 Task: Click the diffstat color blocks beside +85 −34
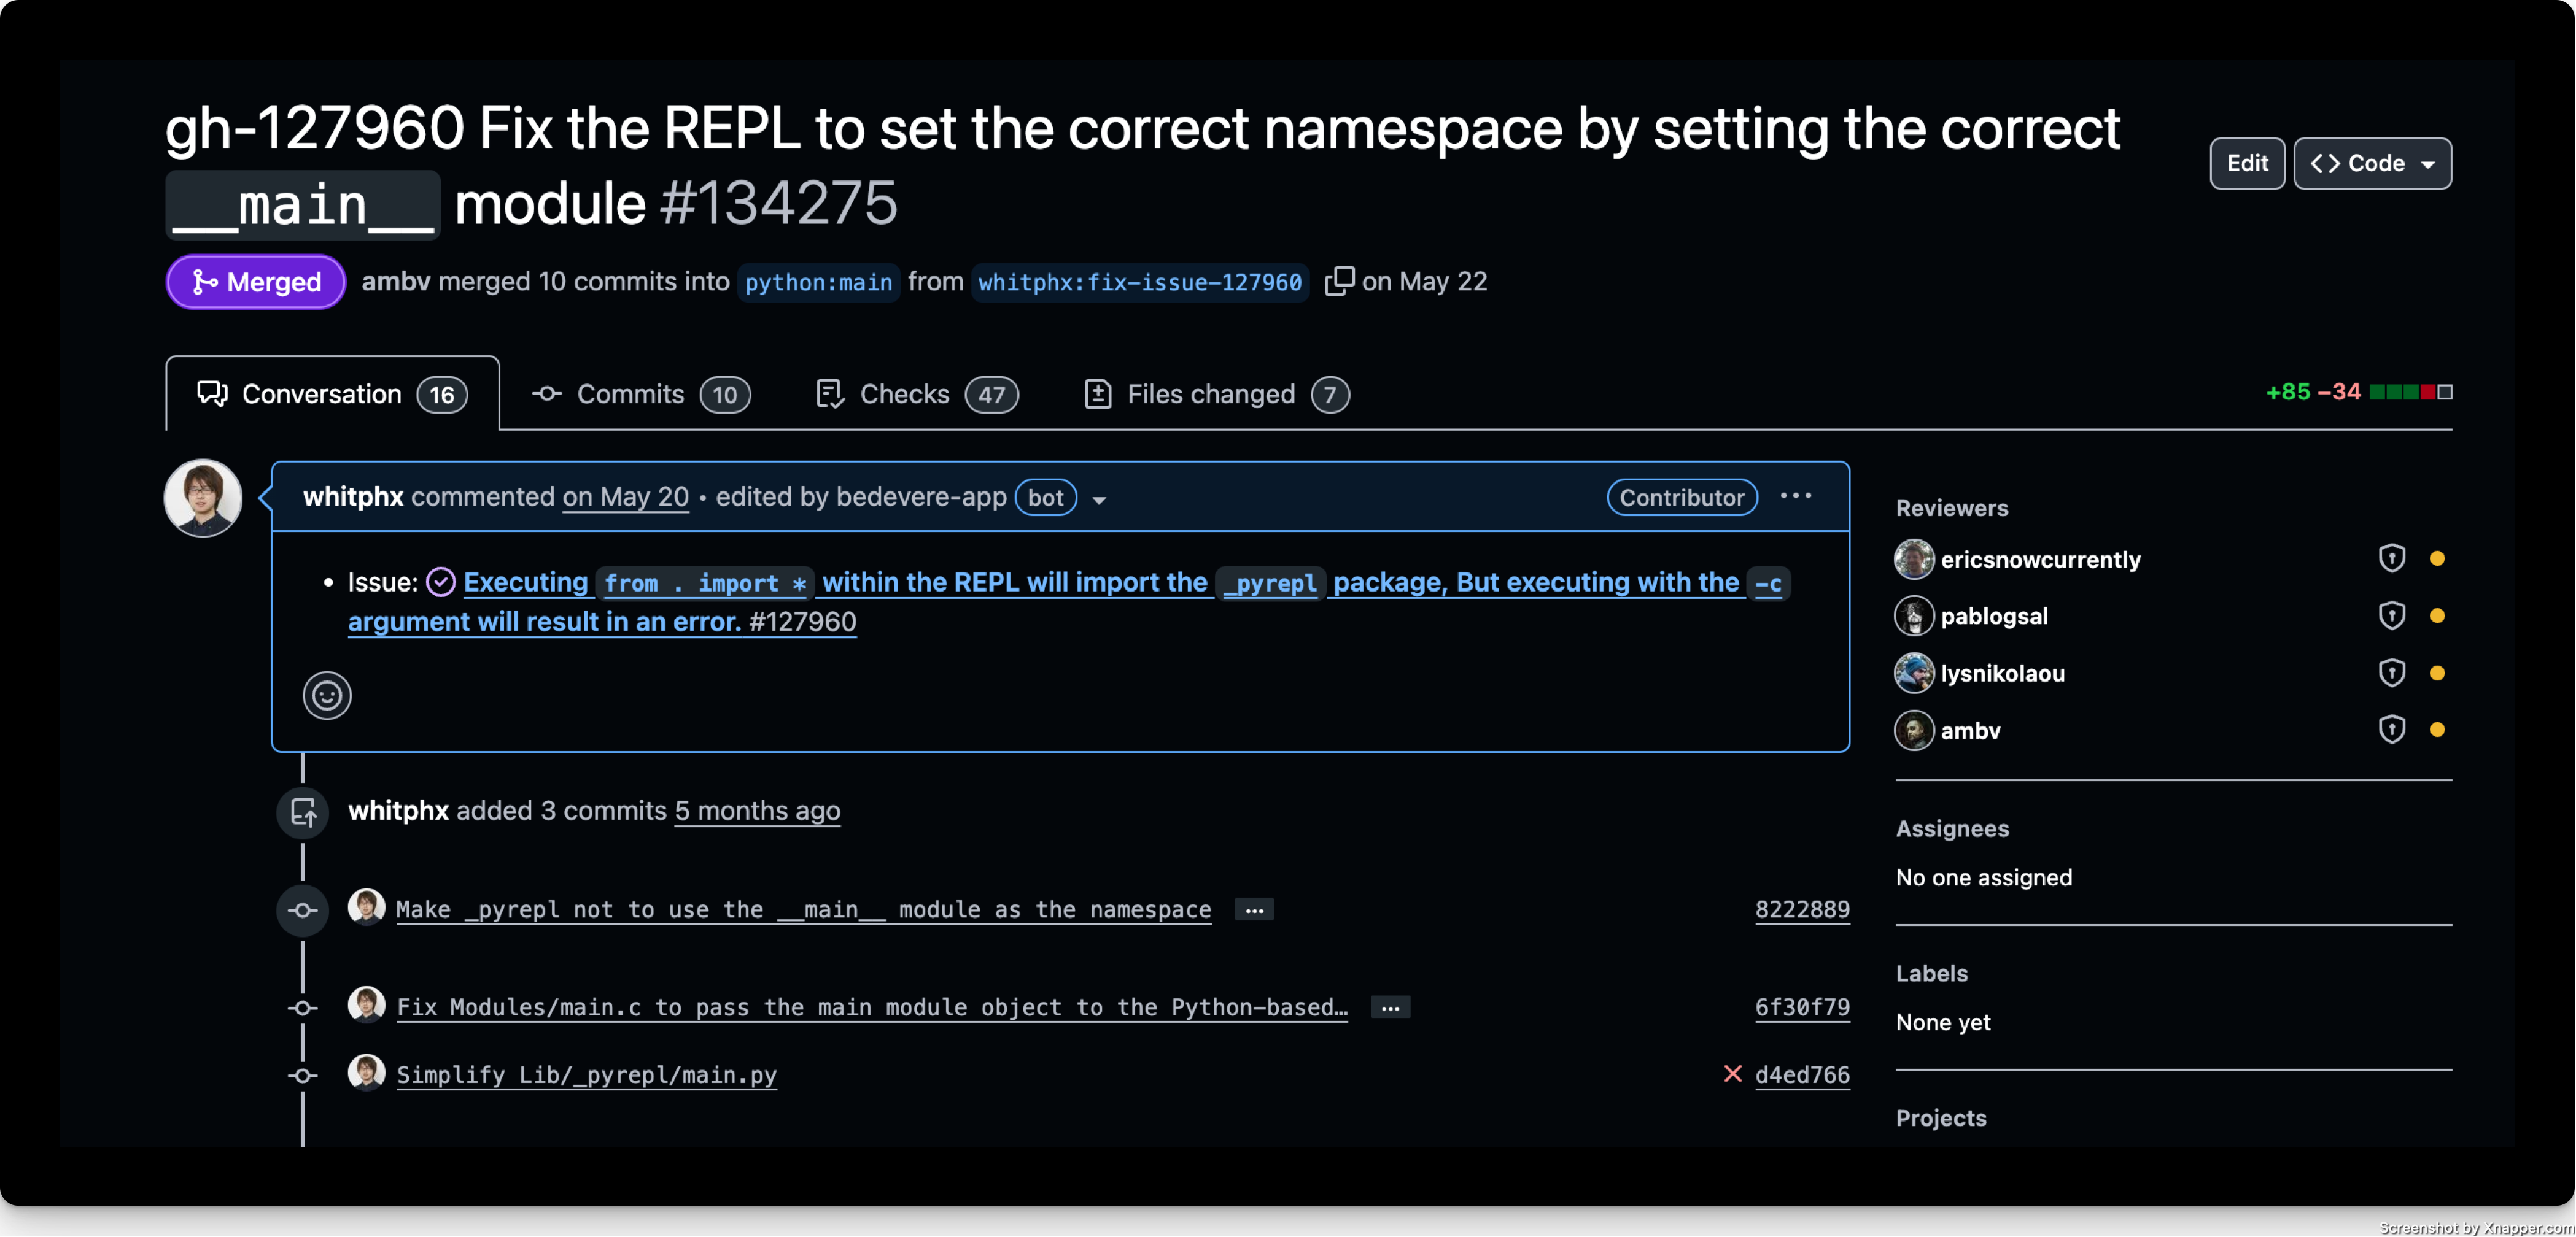click(x=2410, y=391)
